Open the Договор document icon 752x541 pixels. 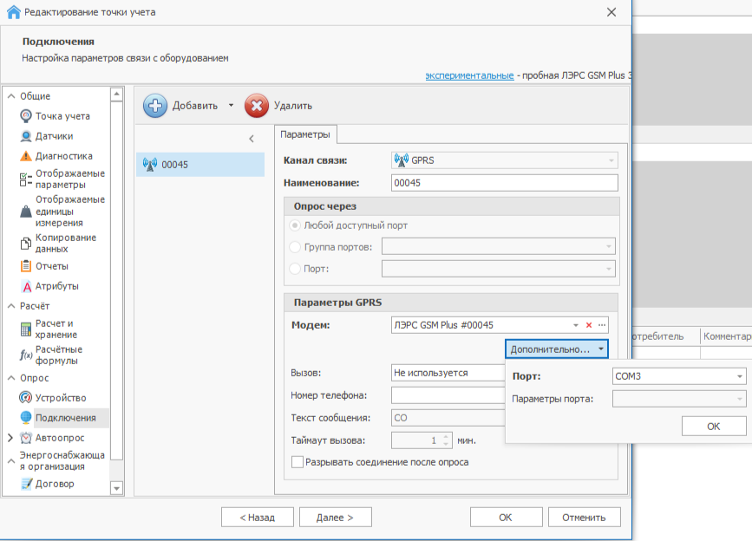point(27,484)
